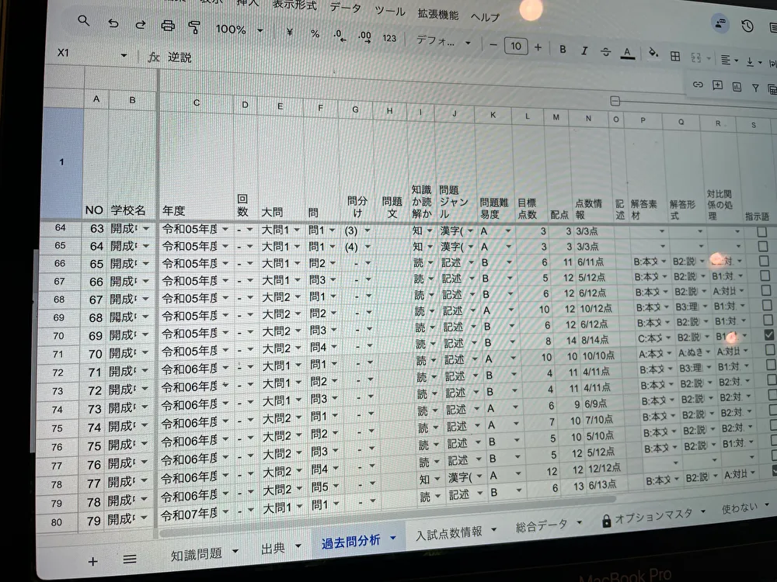This screenshot has height=582, width=777.
Task: Open the zoom 100% dropdown
Action: pyautogui.click(x=239, y=29)
